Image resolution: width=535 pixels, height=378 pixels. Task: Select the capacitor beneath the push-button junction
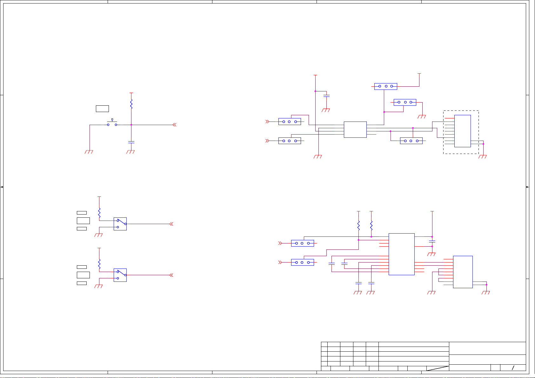131,142
